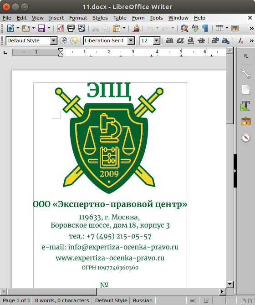Viewport: 255px width, 305px height.
Task: Click horizontal scroll right arrow
Action: tap(223, 292)
